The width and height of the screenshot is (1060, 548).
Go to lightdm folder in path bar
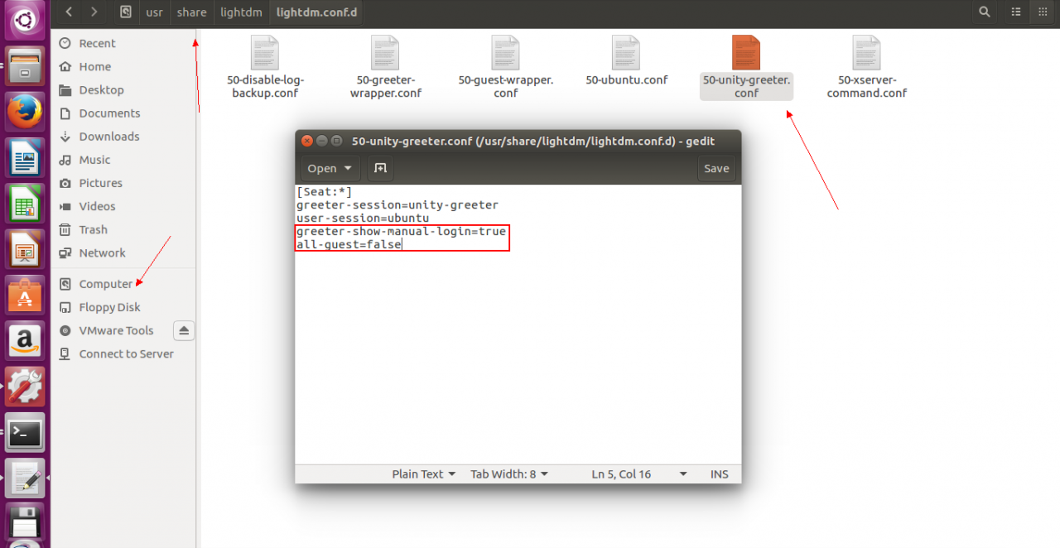[x=241, y=12]
